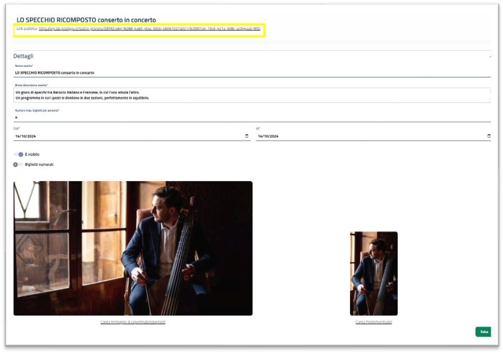Toggle the È visibile switch
The image size is (503, 353).
click(18, 154)
